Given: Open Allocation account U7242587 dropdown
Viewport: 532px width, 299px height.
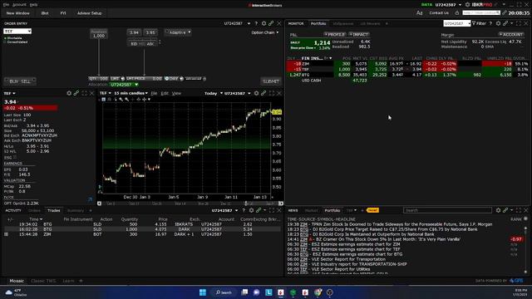Looking at the screenshot, I should point(124,85).
